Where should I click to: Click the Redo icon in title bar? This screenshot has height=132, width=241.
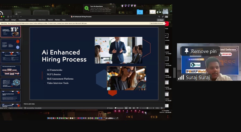[x=18, y=17]
